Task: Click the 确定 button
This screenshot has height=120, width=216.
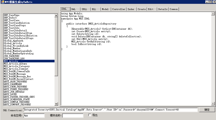Action: (207, 109)
